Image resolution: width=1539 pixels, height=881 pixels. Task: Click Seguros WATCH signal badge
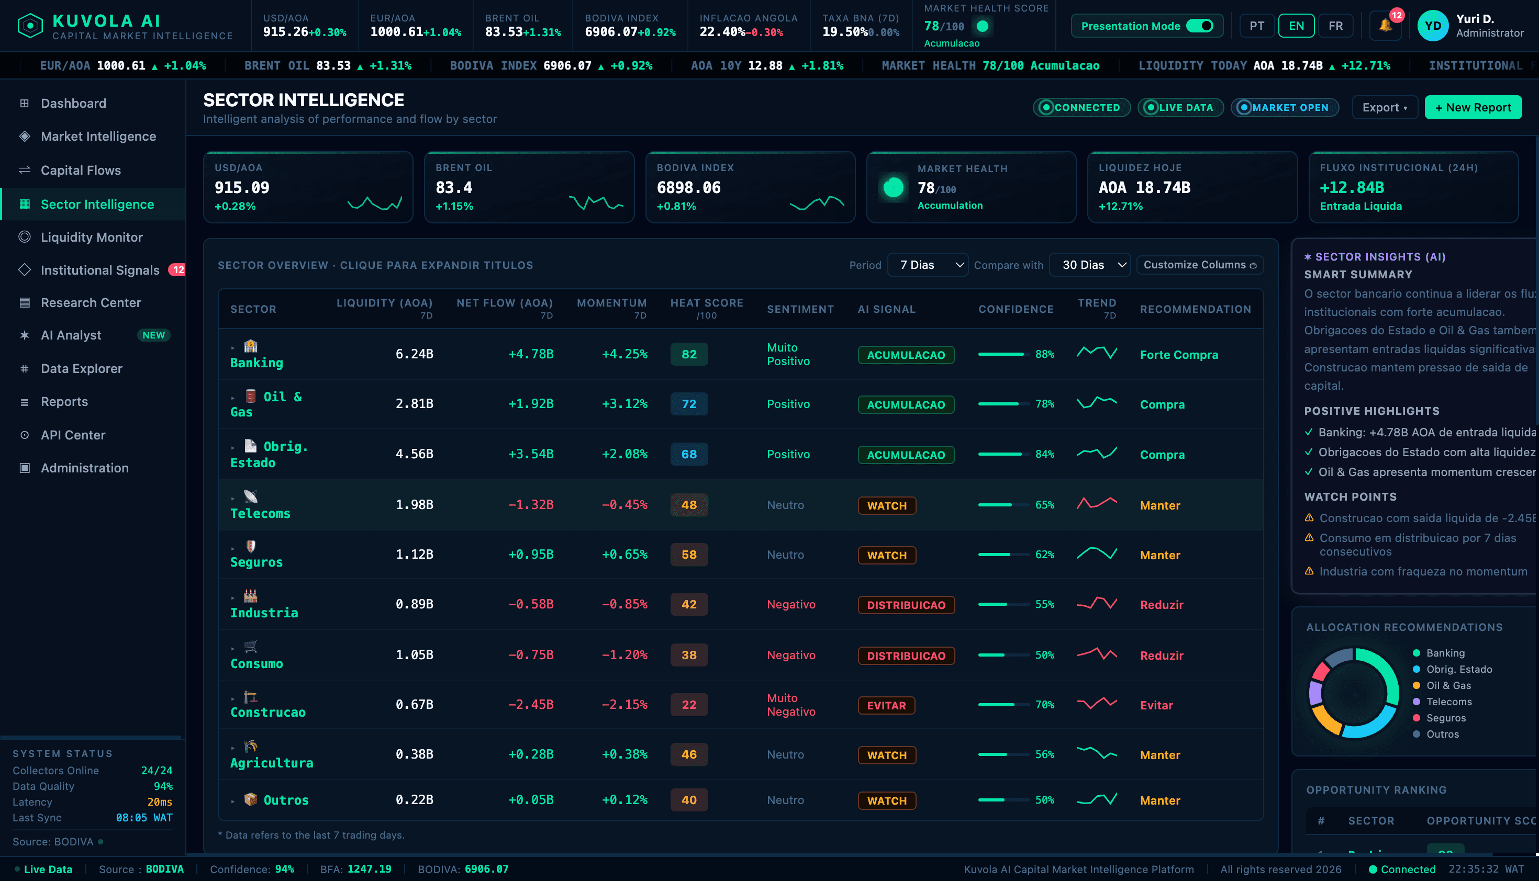[x=887, y=555]
